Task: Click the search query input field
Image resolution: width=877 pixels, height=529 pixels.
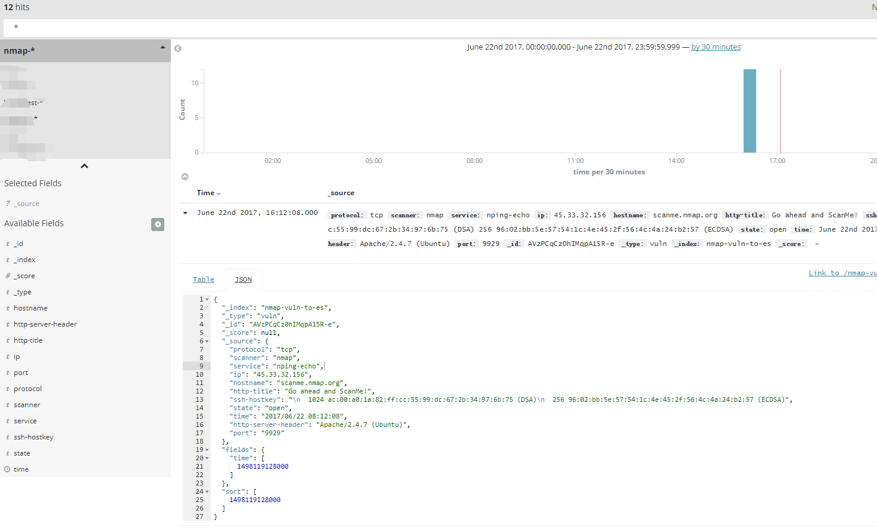Action: (x=440, y=27)
